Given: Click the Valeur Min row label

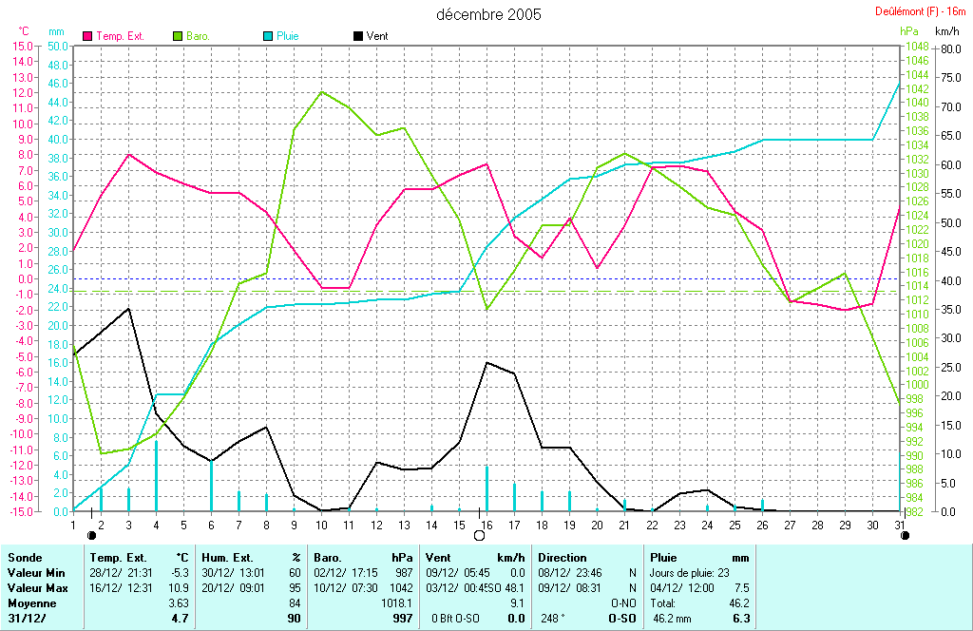Looking at the screenshot, I should click(33, 573).
